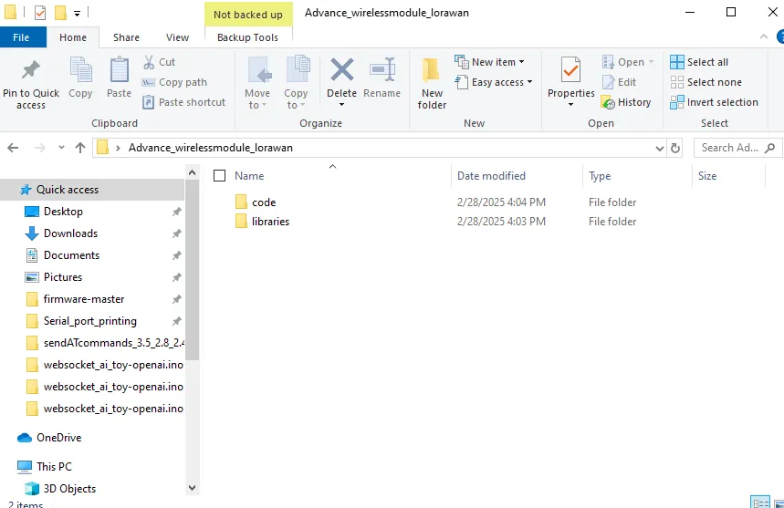
Task: Sort by Date modified column
Action: coord(492,176)
